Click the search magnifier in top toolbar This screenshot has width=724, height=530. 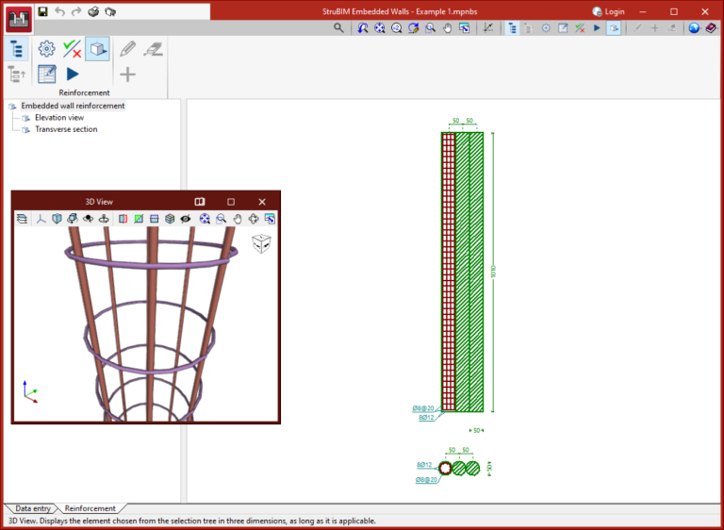pyautogui.click(x=339, y=28)
